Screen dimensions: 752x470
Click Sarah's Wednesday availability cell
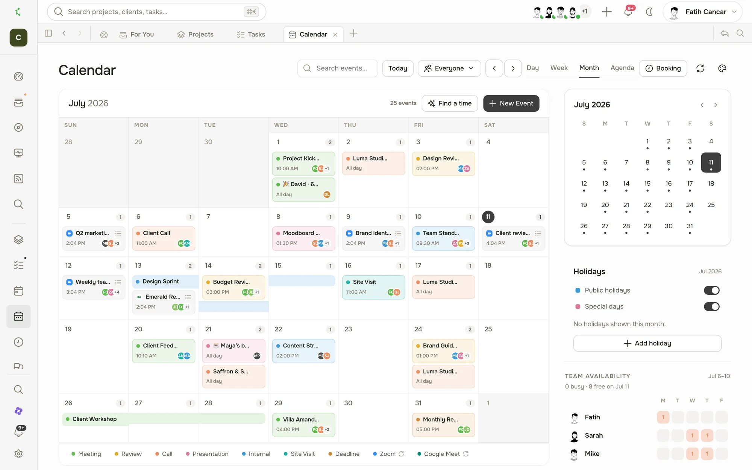[x=692, y=435]
